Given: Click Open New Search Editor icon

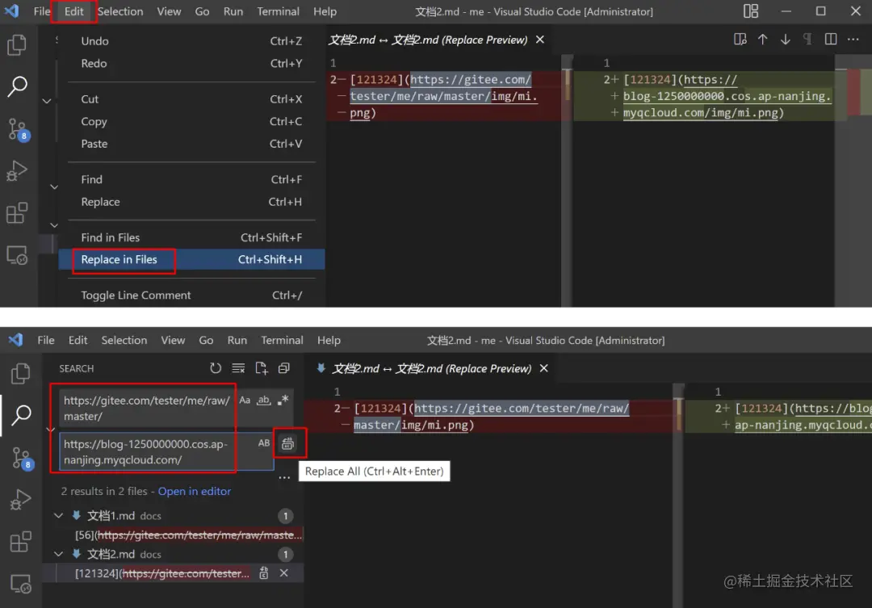Looking at the screenshot, I should click(x=261, y=368).
